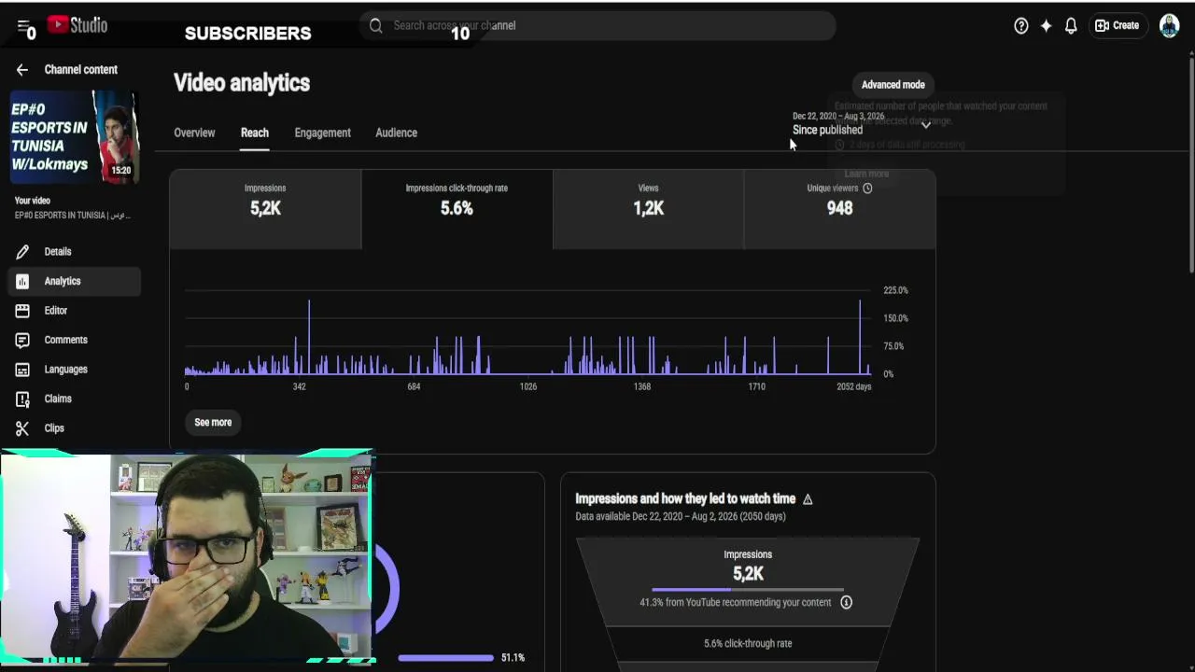The image size is (1195, 672).
Task: Click the Create button
Action: [x=1118, y=26]
